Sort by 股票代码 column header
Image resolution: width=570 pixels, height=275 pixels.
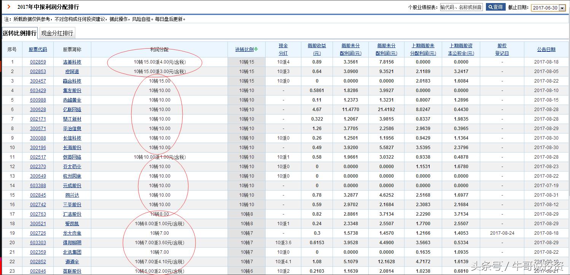38,49
